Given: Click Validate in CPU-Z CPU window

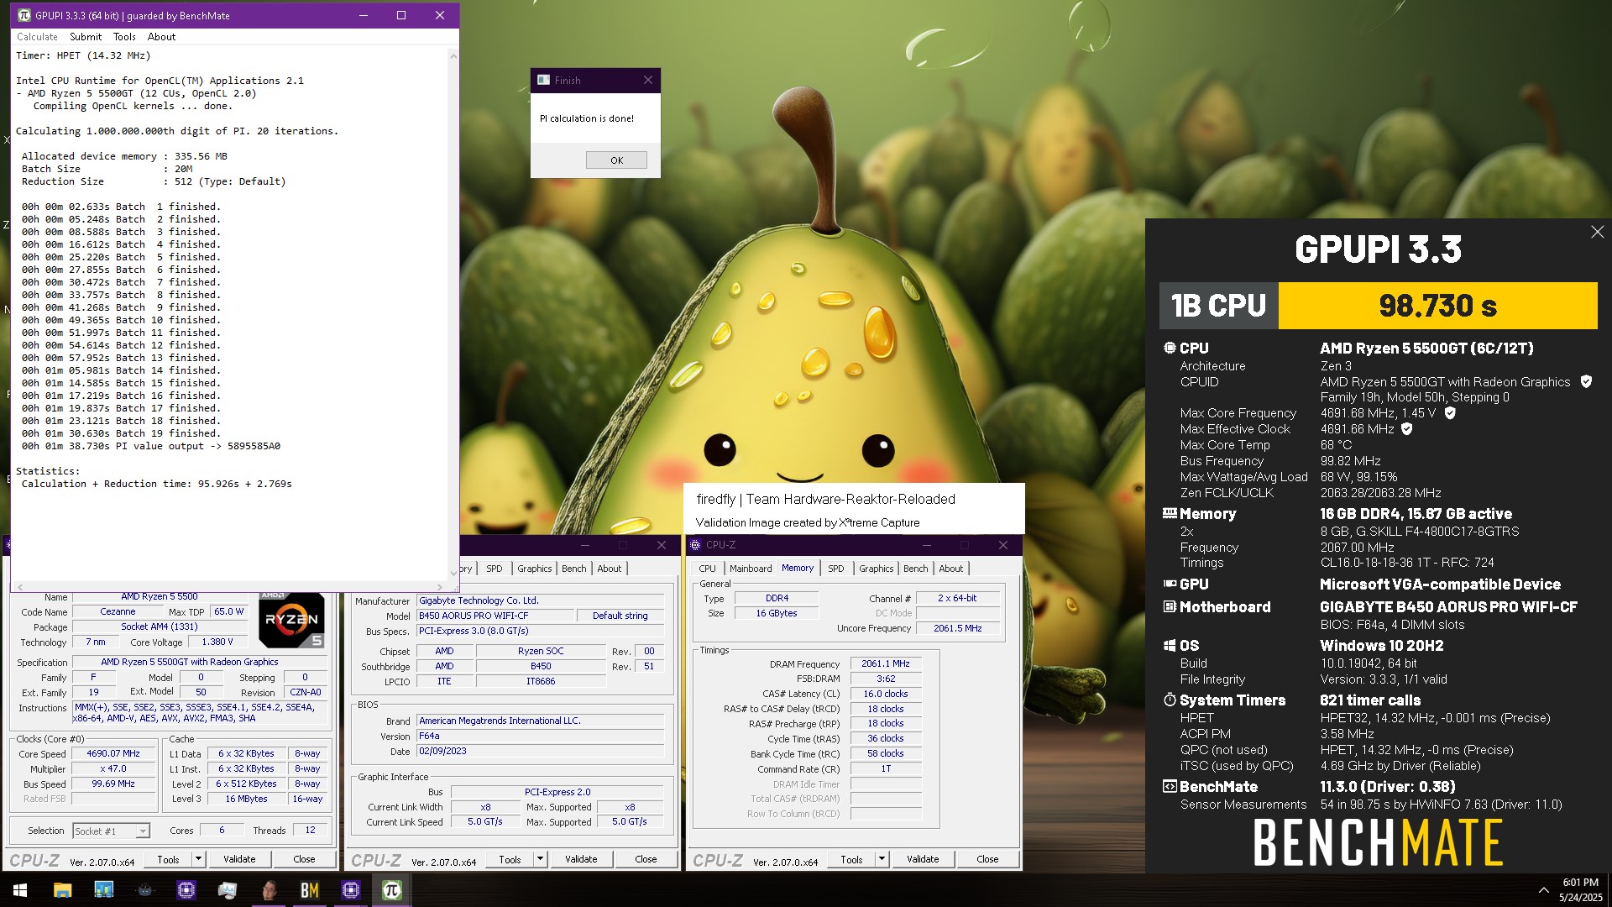Looking at the screenshot, I should click(239, 859).
